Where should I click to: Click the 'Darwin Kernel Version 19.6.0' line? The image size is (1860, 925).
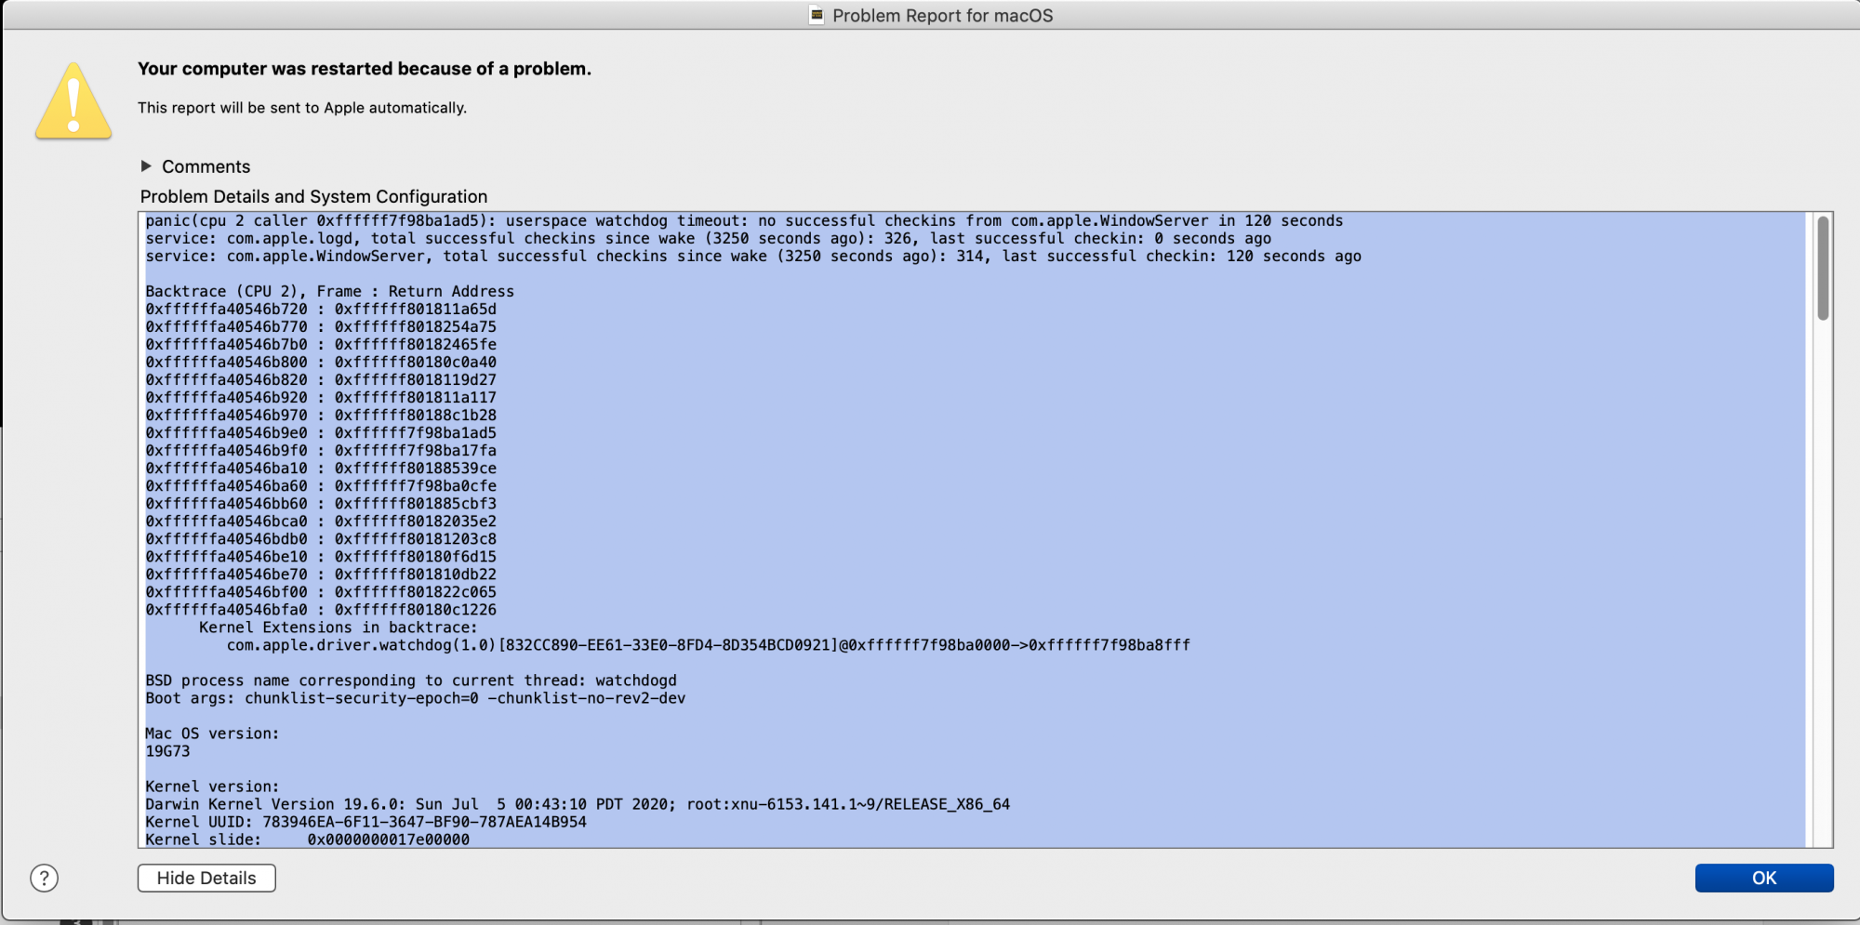pyautogui.click(x=578, y=804)
